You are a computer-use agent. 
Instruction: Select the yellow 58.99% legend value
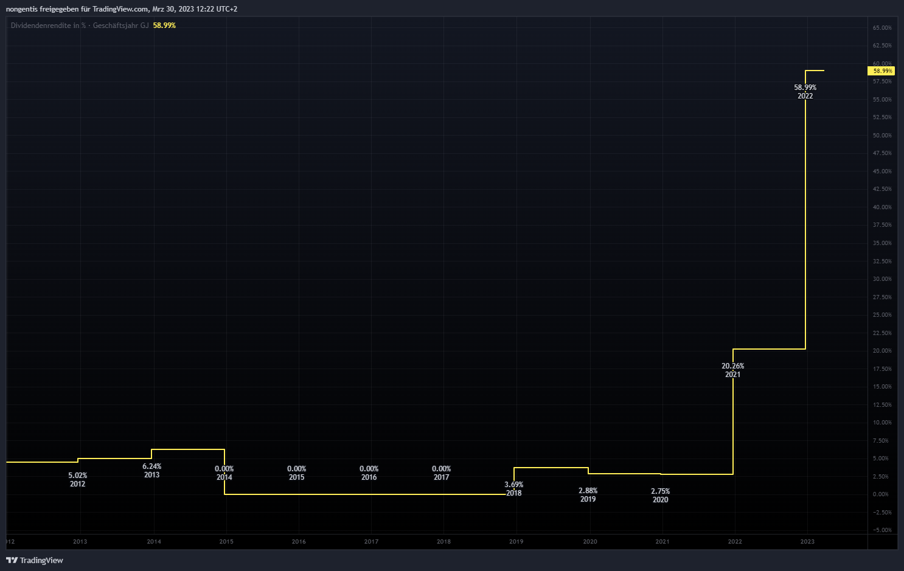point(164,26)
